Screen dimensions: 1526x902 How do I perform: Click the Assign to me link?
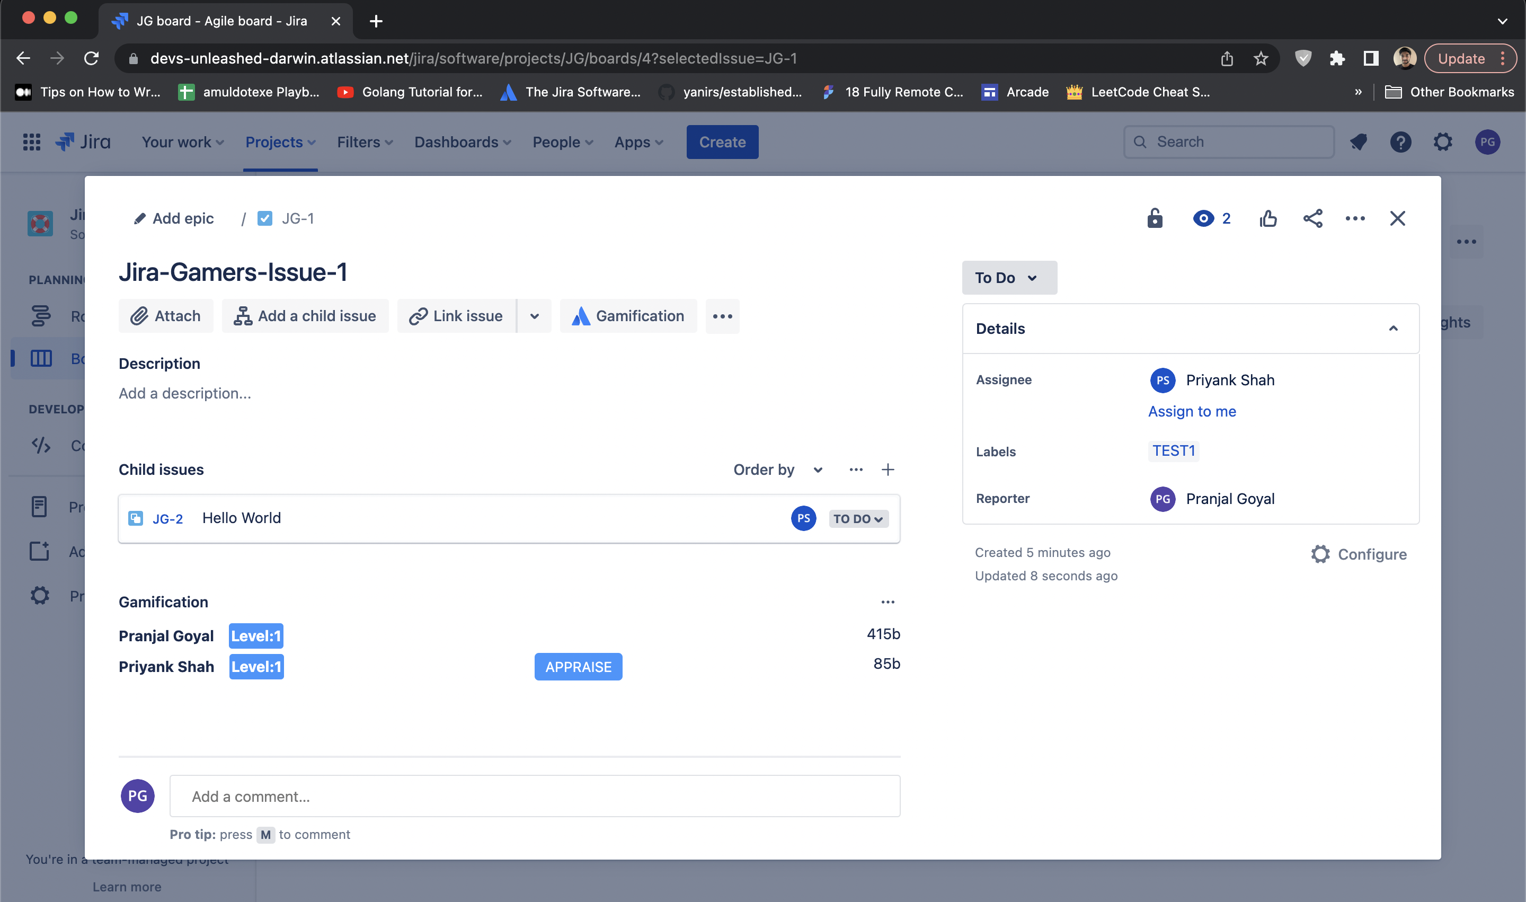coord(1192,411)
